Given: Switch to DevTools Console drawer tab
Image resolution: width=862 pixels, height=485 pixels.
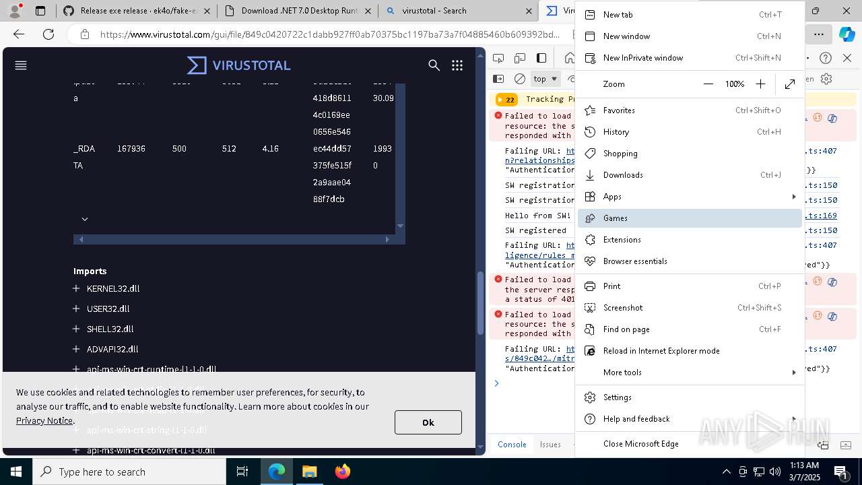Looking at the screenshot, I should click(512, 445).
